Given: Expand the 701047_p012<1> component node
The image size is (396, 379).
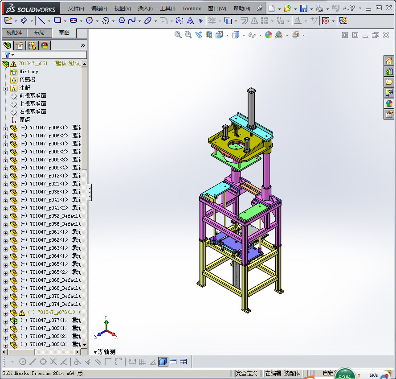Looking at the screenshot, I should click(5, 177).
